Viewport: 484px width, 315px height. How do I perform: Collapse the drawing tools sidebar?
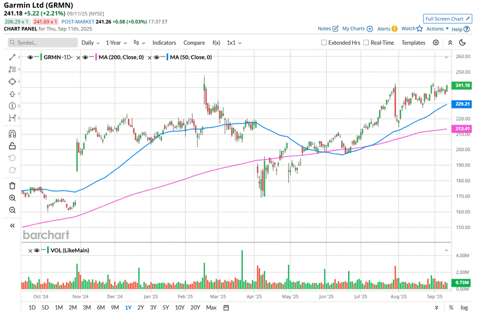(x=12, y=226)
